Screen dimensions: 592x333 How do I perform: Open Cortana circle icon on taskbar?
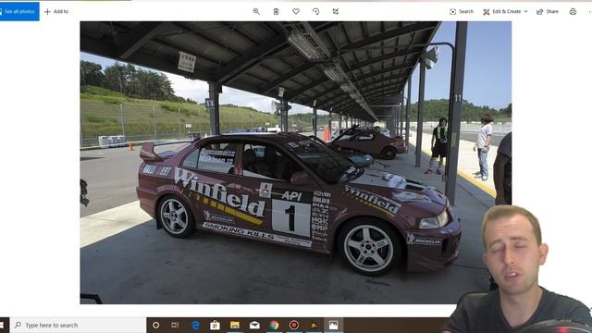[x=156, y=325]
